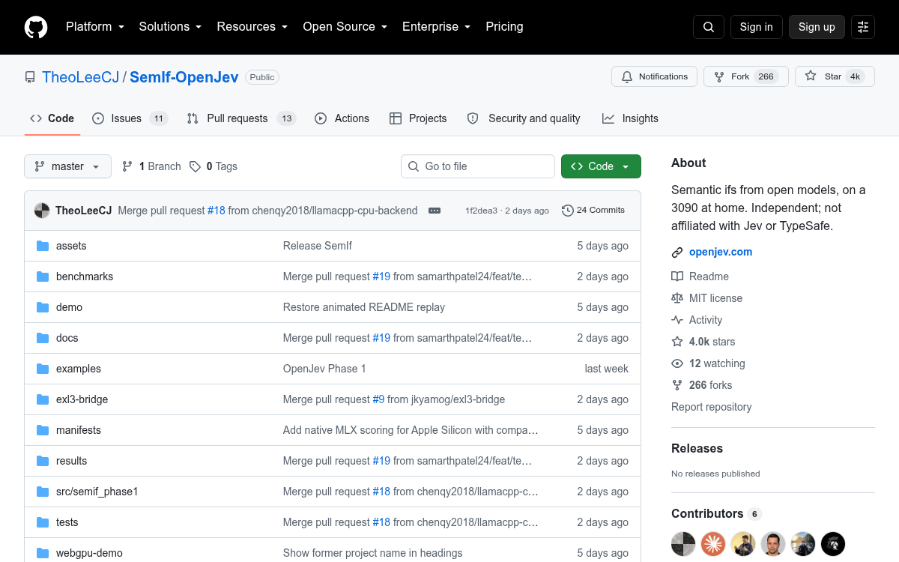
Task: Go to the Insights tab
Action: tap(630, 118)
